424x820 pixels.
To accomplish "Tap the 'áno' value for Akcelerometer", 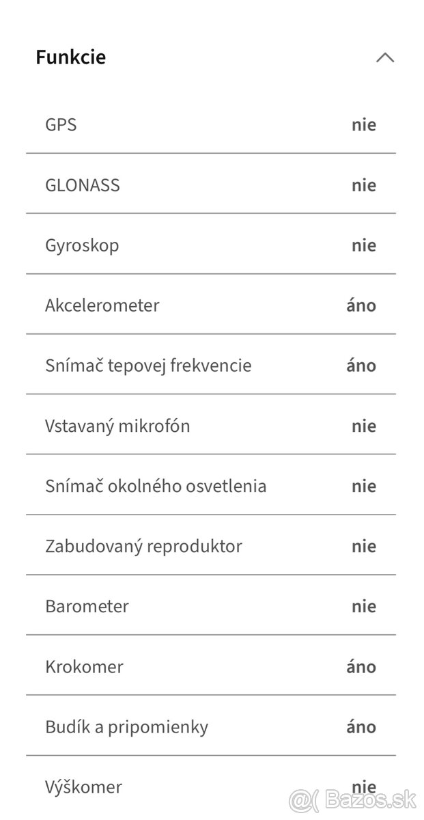I will [x=361, y=305].
